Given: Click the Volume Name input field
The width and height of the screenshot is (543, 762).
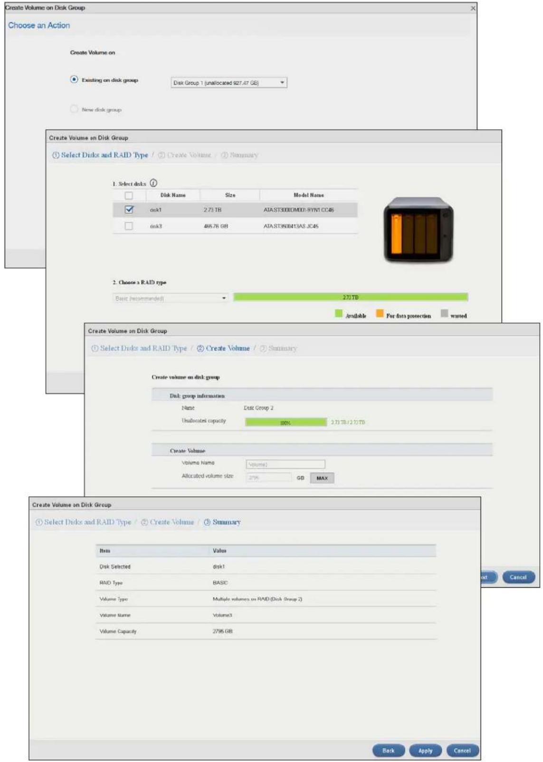Looking at the screenshot, I should pos(286,464).
